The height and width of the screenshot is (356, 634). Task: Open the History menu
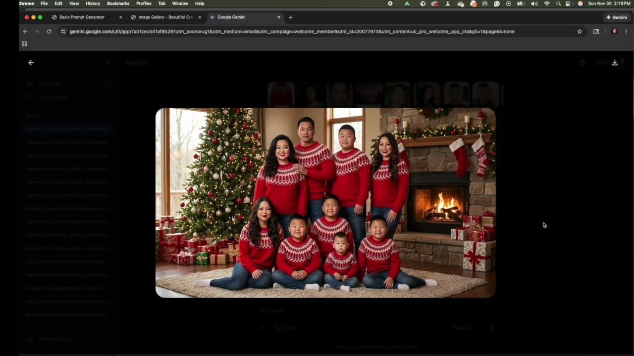click(93, 3)
